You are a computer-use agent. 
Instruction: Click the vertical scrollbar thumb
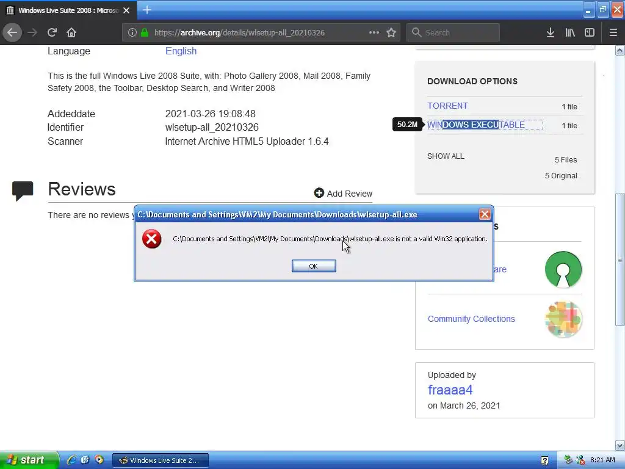click(620, 259)
